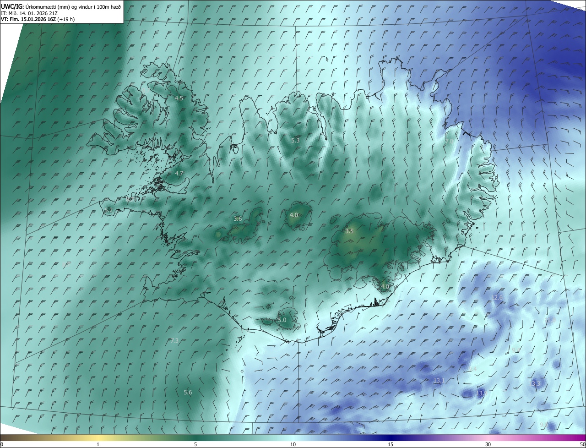Click the 4.5 precipitation value label

pyautogui.click(x=179, y=98)
